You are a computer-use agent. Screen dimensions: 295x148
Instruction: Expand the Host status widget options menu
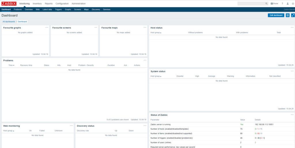coord(292,27)
